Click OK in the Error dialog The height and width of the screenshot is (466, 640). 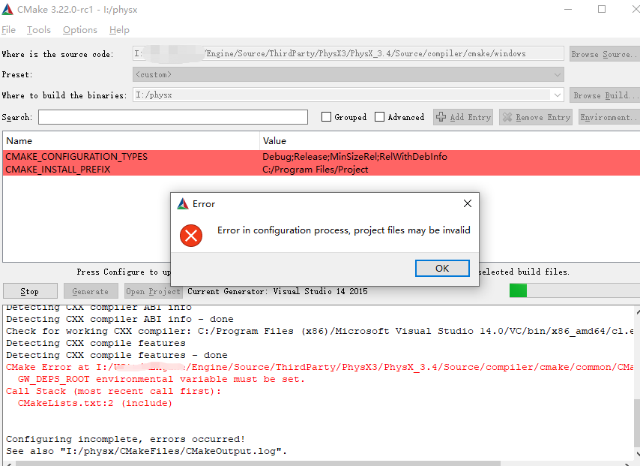442,268
